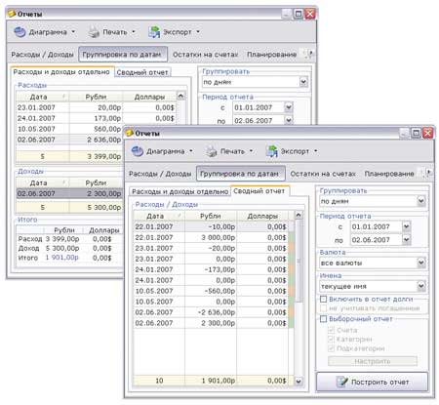Screen dimensions: 439x405
Task: Click scroll down arrow of Расходы / Доходы table
Action: pyautogui.click(x=299, y=381)
